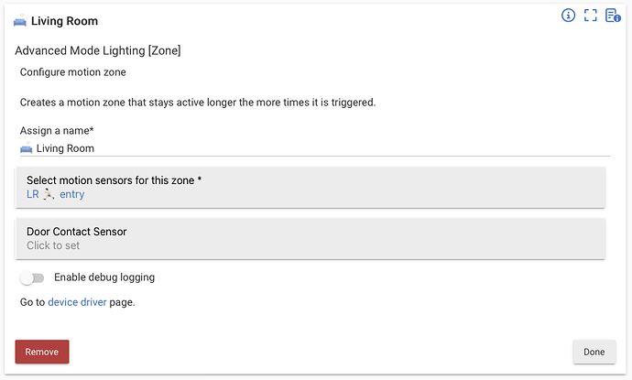This screenshot has width=632, height=380.
Task: Click the running person motion icon
Action: pos(49,194)
